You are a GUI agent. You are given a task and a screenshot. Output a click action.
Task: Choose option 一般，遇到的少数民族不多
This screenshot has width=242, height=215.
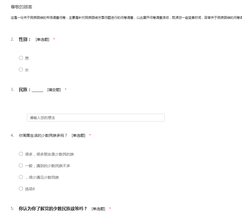21,165
